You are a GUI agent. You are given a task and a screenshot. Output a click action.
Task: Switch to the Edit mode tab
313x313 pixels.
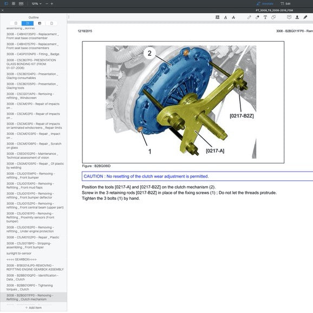(x=285, y=4)
